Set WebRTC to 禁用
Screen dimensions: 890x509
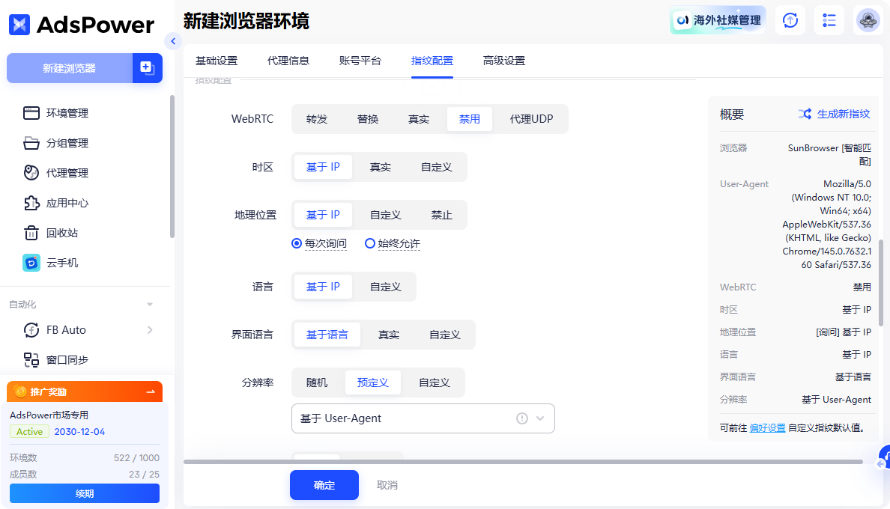coord(470,119)
